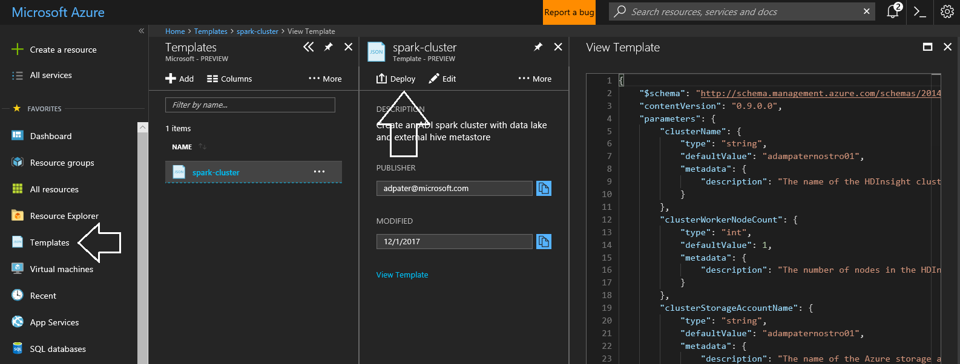Viewport: 960px width, 364px height.
Task: Maximize the View Template blade
Action: click(927, 47)
